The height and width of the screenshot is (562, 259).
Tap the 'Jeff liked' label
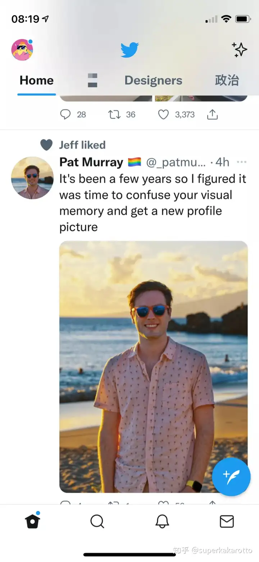point(82,145)
